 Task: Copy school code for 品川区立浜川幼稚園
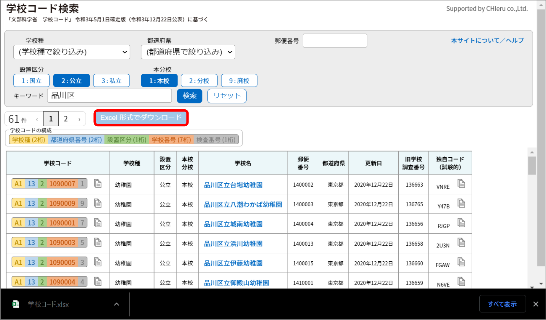click(98, 242)
